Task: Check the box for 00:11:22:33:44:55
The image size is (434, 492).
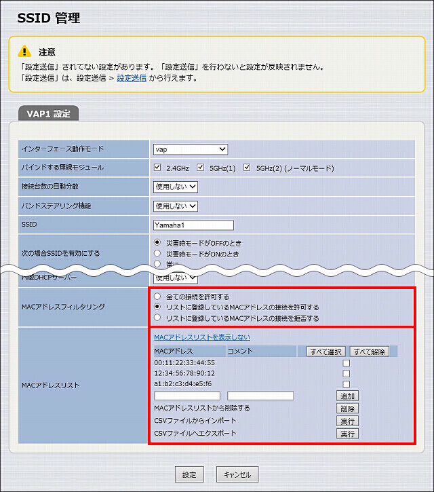Action: (x=347, y=363)
